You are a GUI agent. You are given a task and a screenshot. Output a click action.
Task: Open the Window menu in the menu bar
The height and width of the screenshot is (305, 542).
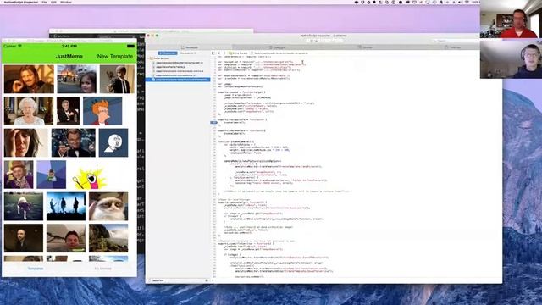point(66,2)
